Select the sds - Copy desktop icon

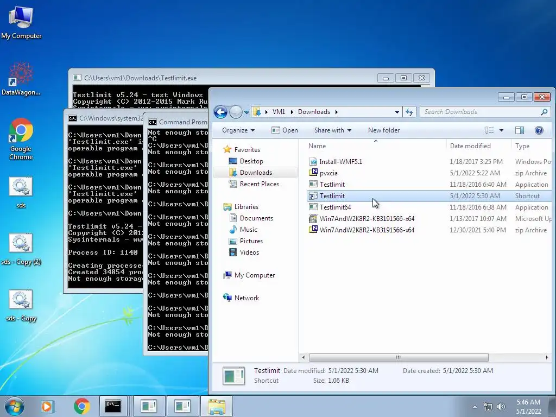(21, 305)
